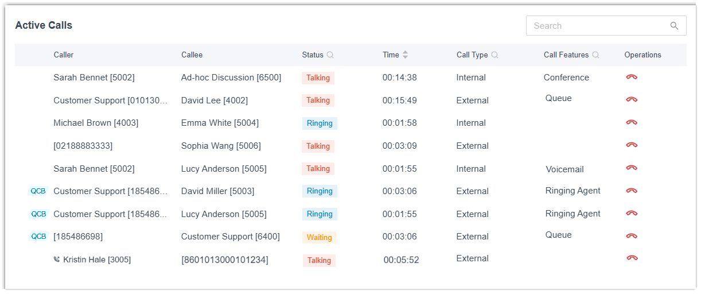
Task: End the waiting Customer Support [6400] call
Action: point(632,236)
